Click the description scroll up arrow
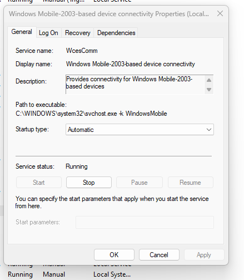Viewport: 244px width, 280px height. pyautogui.click(x=209, y=80)
